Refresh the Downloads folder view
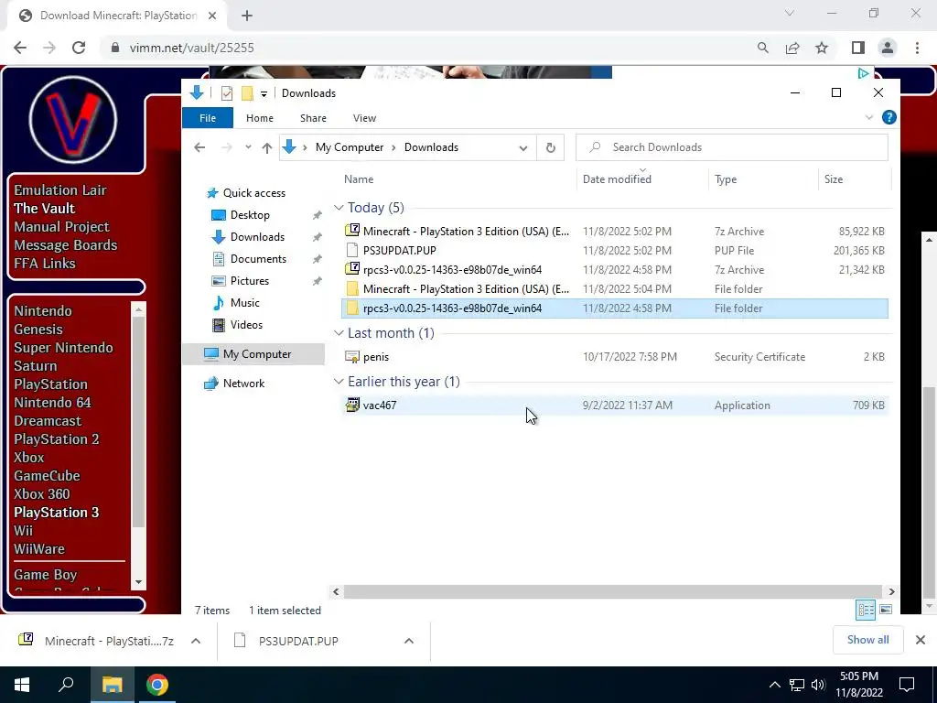 (550, 147)
